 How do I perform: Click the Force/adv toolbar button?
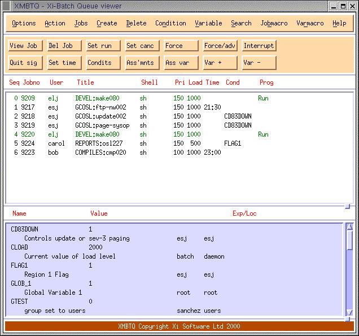pyautogui.click(x=220, y=46)
